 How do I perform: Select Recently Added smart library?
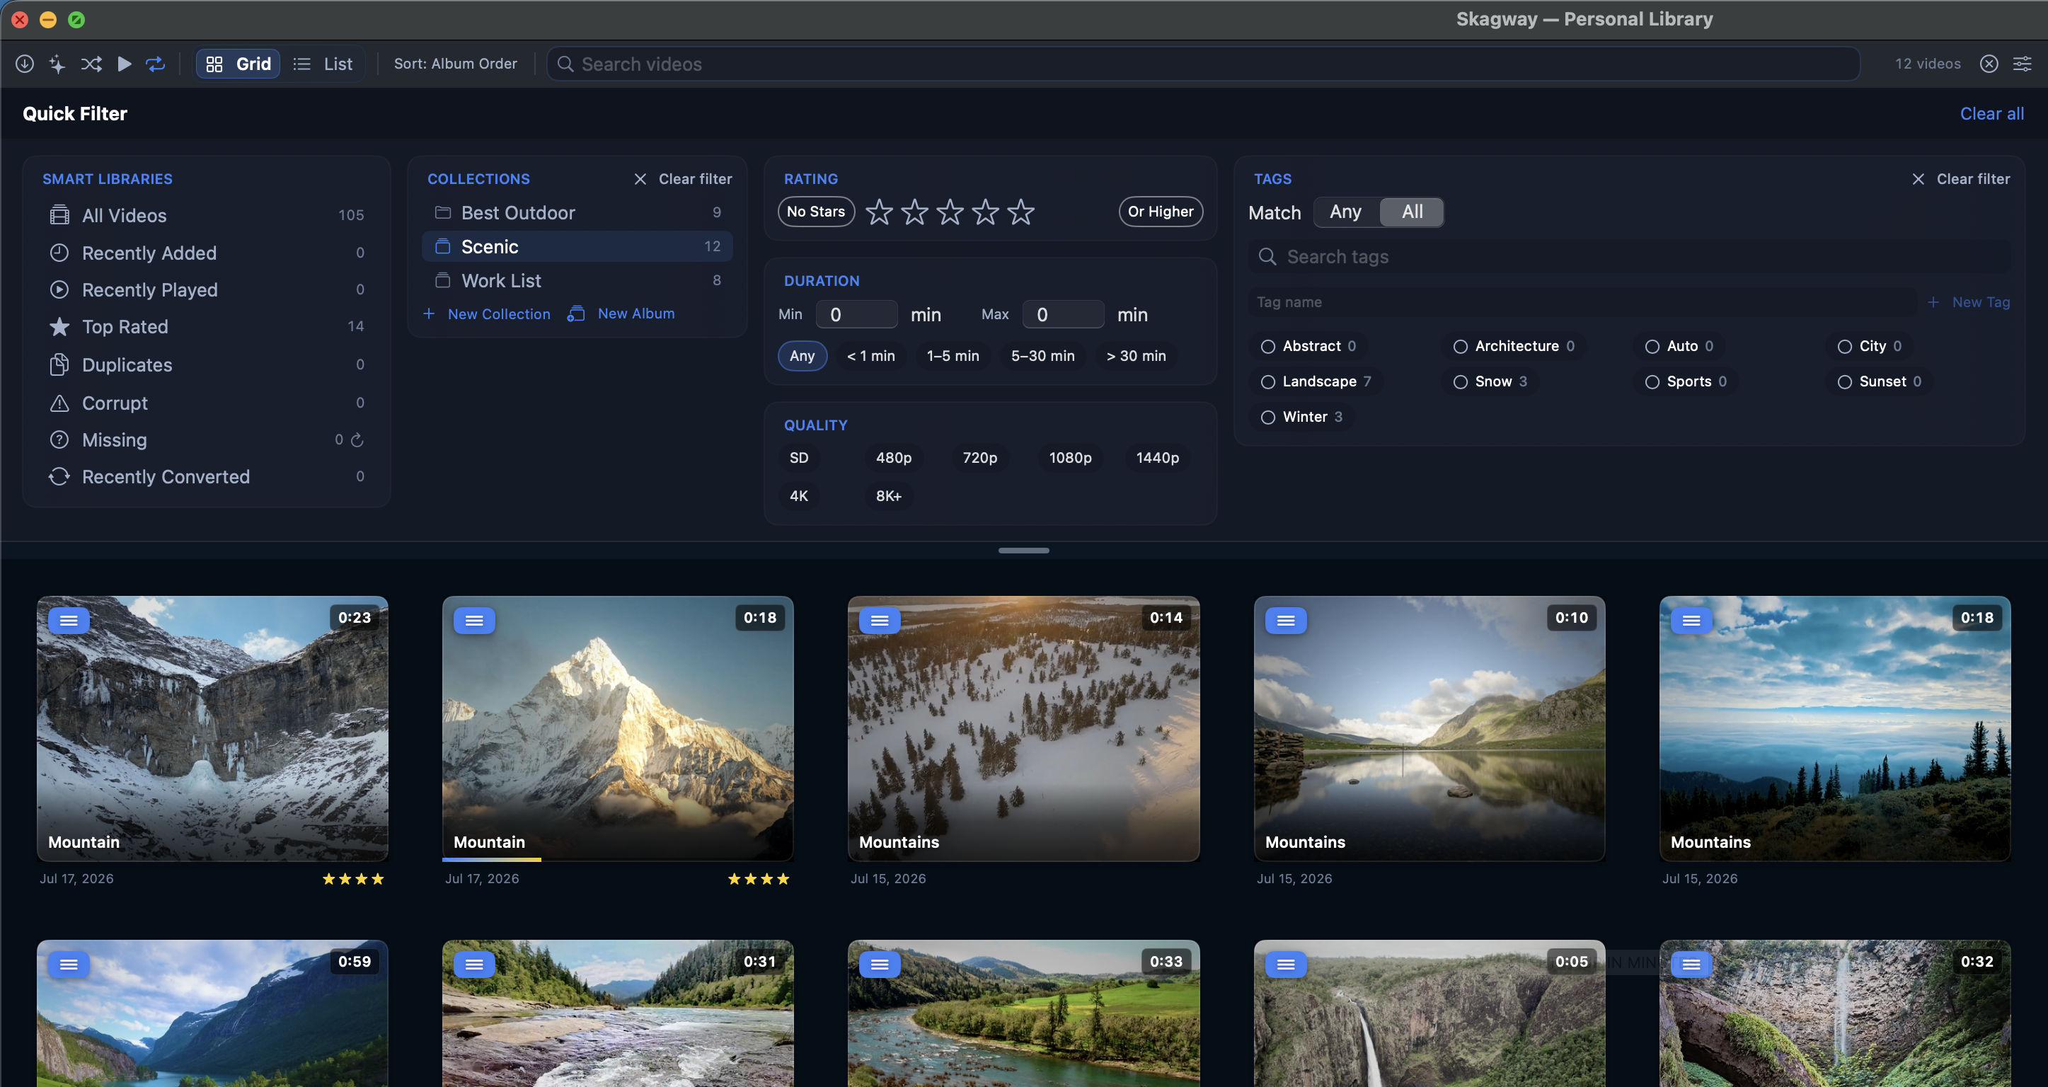[207, 253]
